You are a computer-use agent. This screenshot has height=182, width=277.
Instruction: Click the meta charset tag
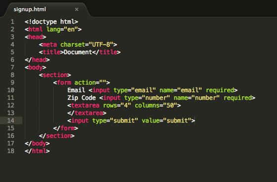click(x=78, y=45)
